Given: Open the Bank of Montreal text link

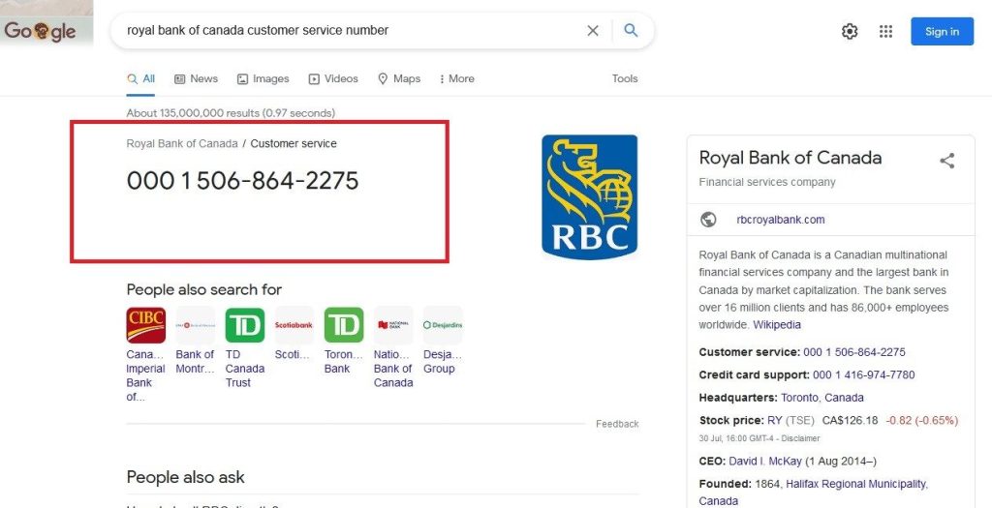Looking at the screenshot, I should click(x=195, y=362).
